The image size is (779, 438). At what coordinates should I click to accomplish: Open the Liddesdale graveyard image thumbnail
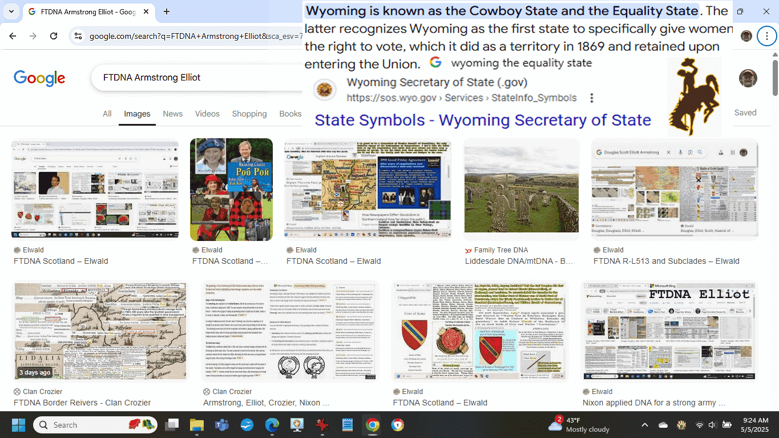pos(522,190)
